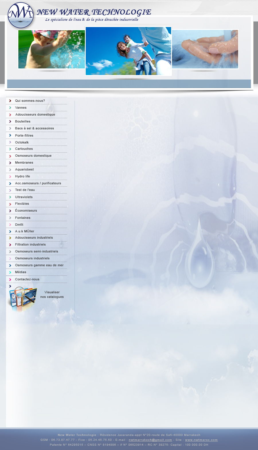Click arrow icon beside Membranes
258x450 pixels.
10,163
